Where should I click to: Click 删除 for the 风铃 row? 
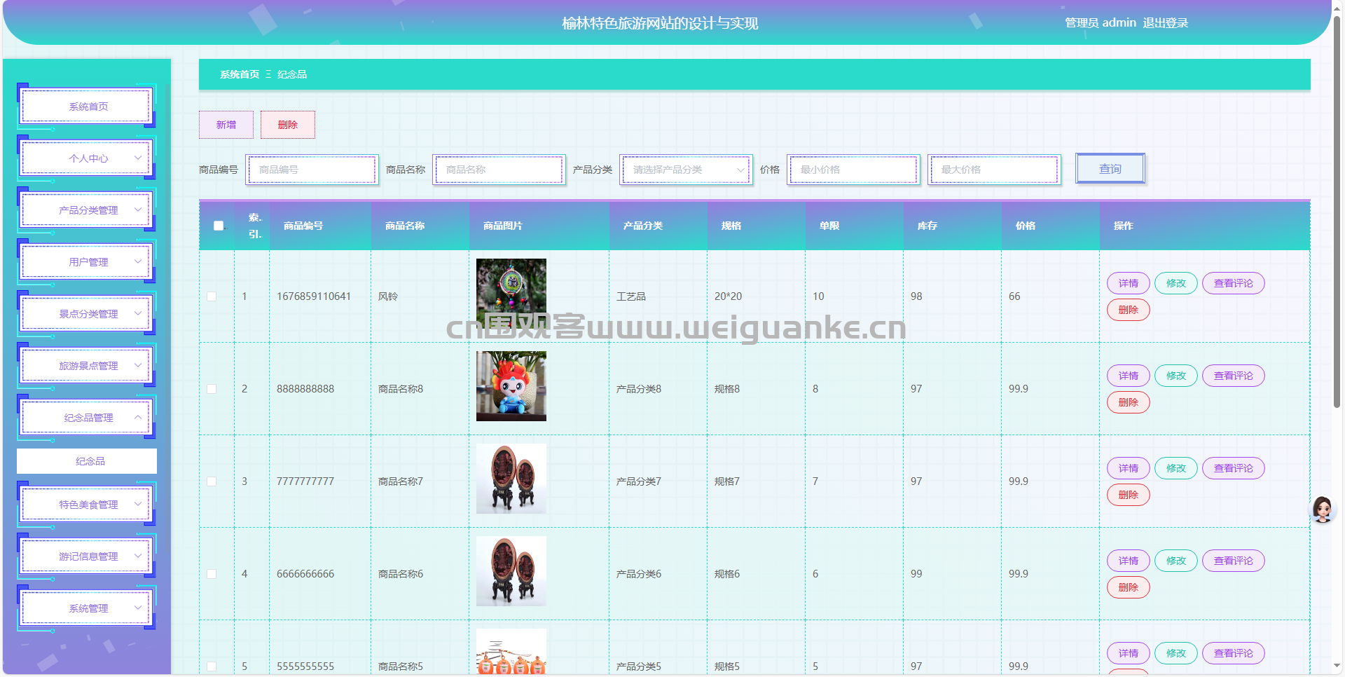(x=1129, y=310)
